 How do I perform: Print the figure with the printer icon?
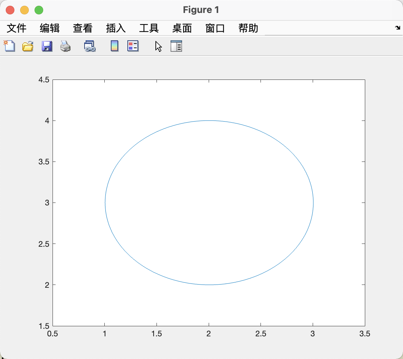click(65, 46)
